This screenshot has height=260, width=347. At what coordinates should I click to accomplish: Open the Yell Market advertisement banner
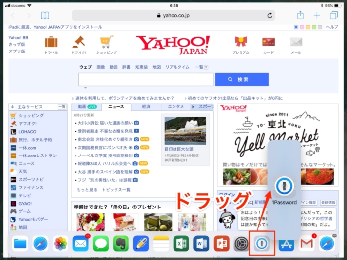pyautogui.click(x=278, y=145)
